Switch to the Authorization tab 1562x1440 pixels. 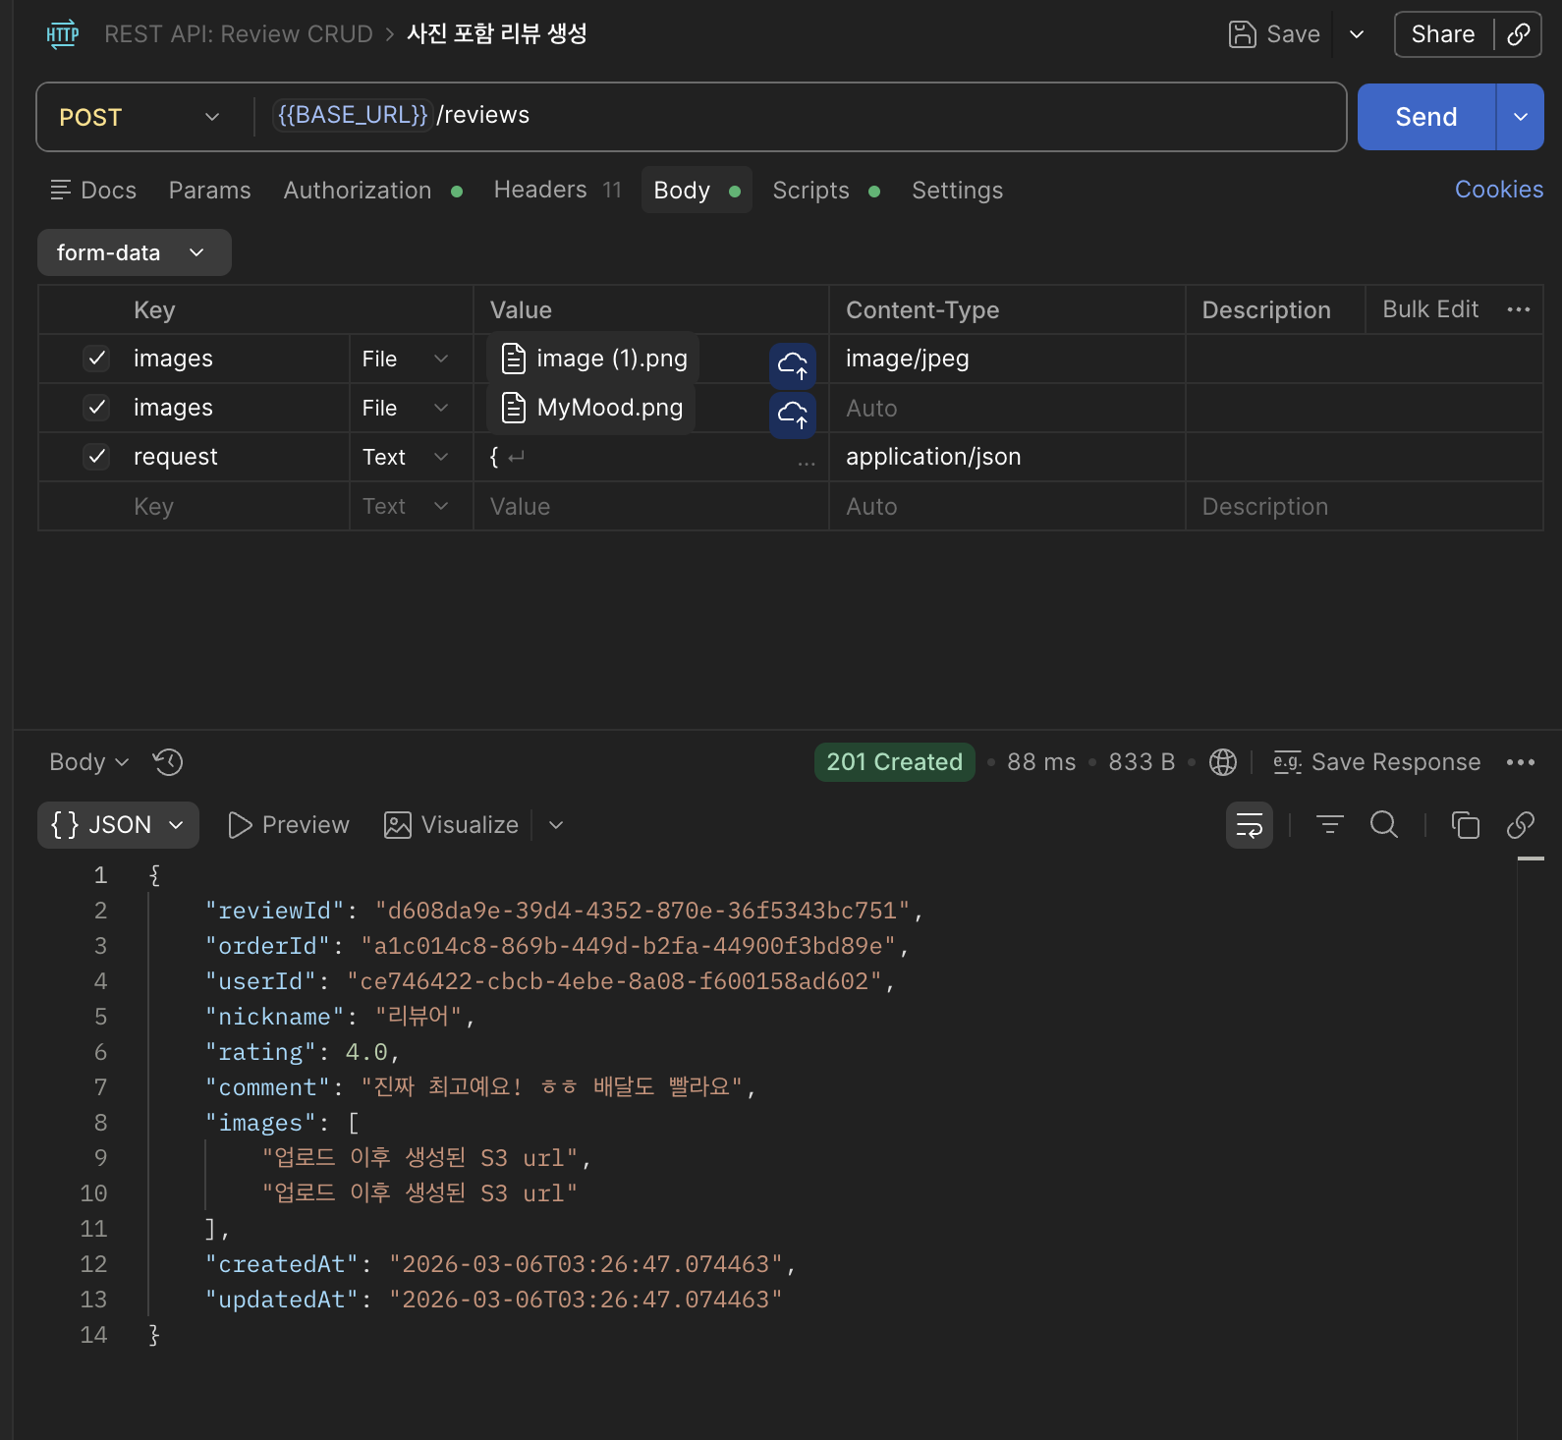[372, 191]
